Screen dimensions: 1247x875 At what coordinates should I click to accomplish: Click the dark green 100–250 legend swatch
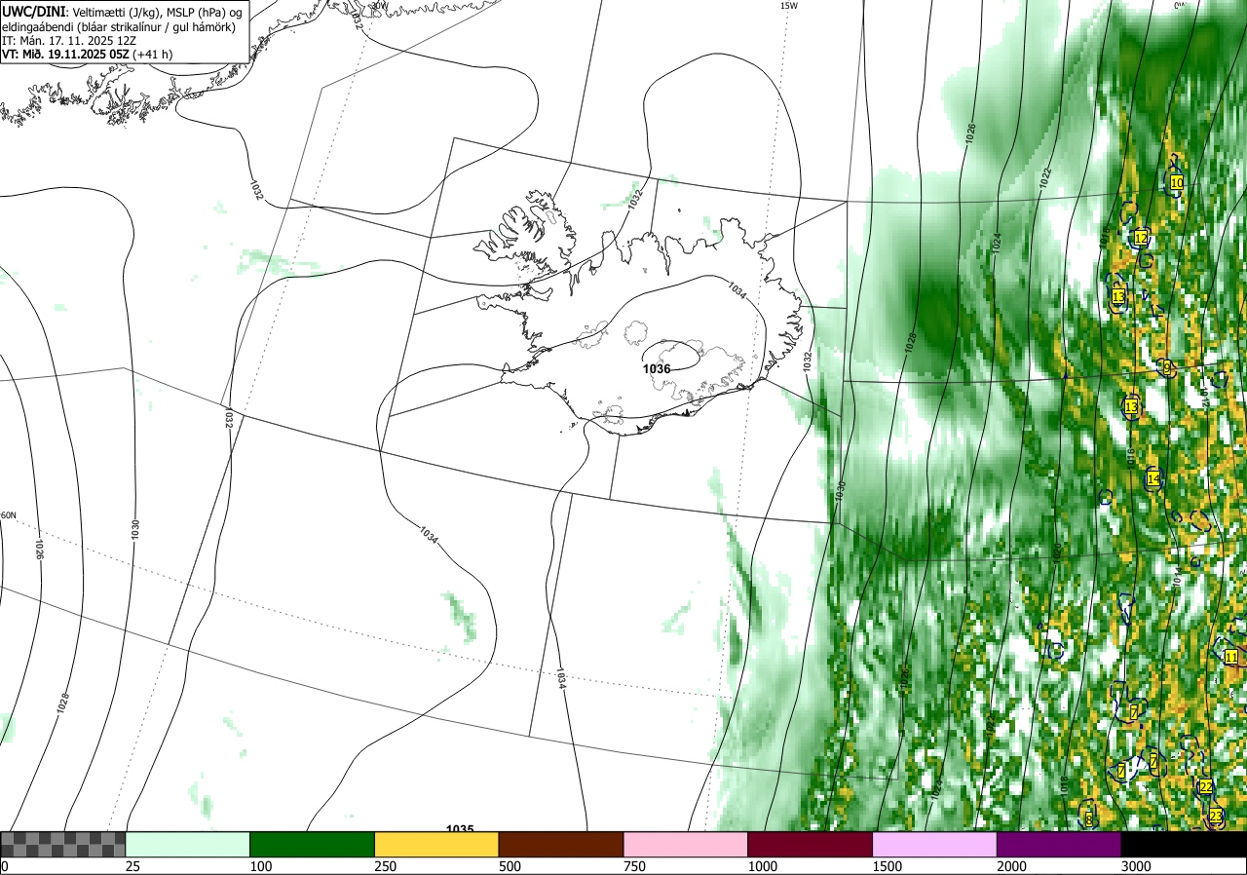click(312, 844)
